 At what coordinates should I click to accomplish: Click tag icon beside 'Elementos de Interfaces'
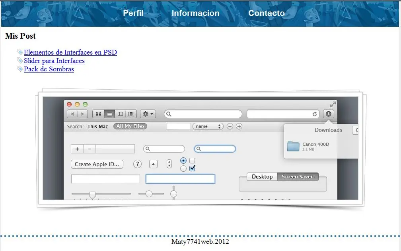click(20, 52)
